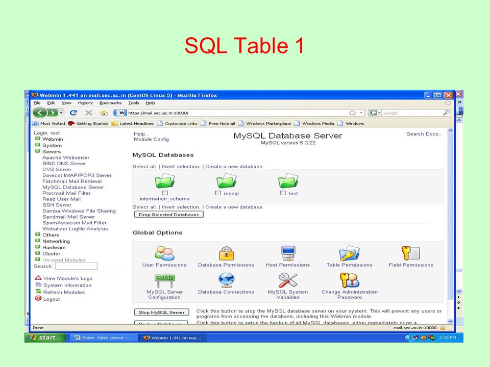Click the Firefox back arrow button
Viewport: 490px width, 367px height.
40,113
